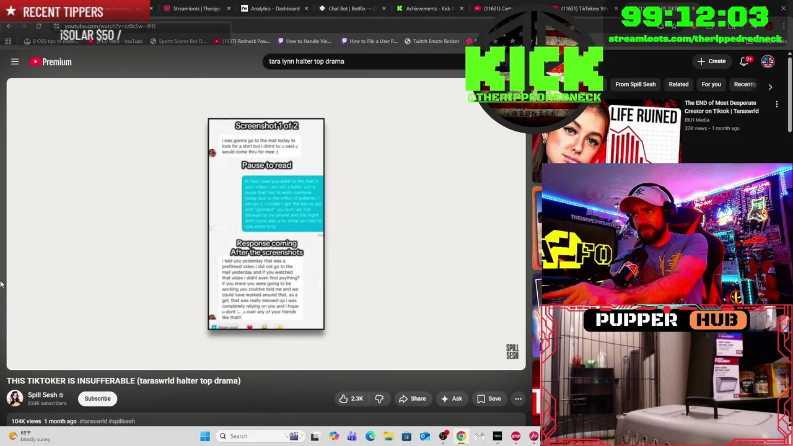Open more actions ellipsis below video
The image size is (793, 446).
coord(518,399)
